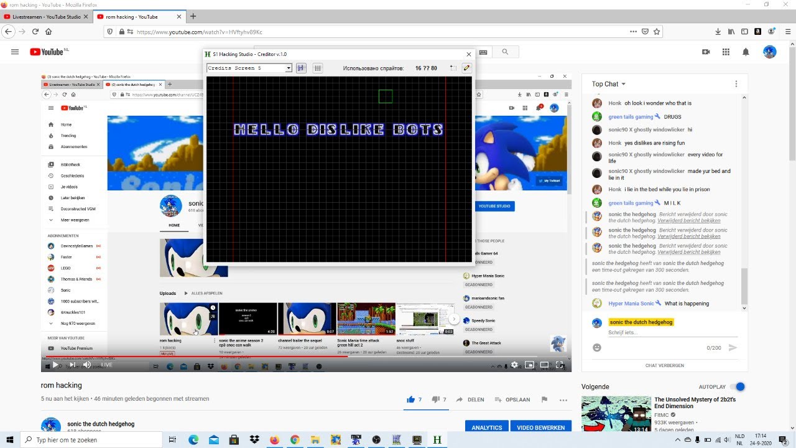This screenshot has height=448, width=796.
Task: Switch to Livestreamen YouTube Studio tab
Action: click(47, 17)
